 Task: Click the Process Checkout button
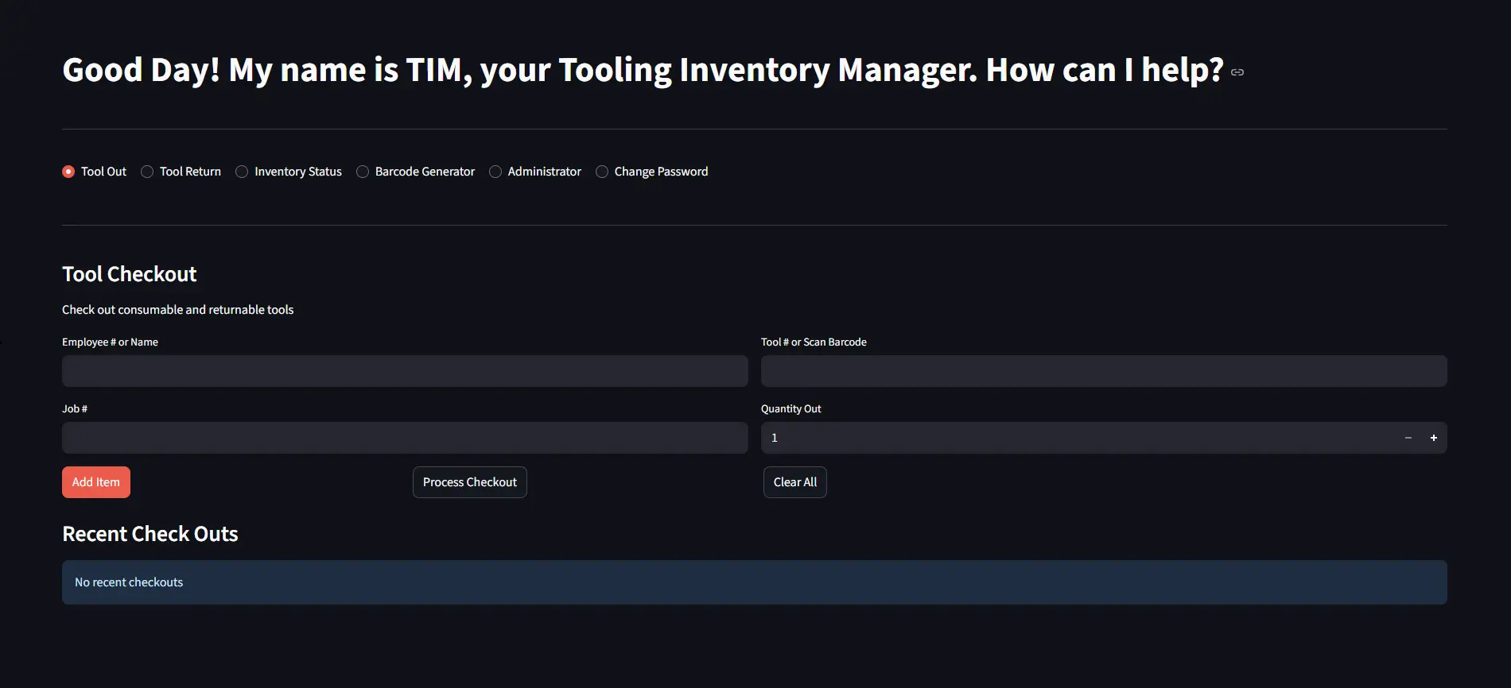(x=469, y=482)
